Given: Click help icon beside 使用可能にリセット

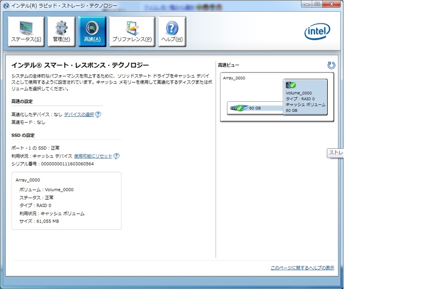Looking at the screenshot, I should [116, 156].
